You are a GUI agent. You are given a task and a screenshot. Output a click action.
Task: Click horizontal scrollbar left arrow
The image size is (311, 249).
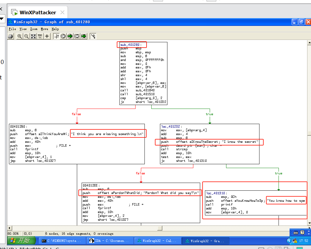(x=9, y=228)
